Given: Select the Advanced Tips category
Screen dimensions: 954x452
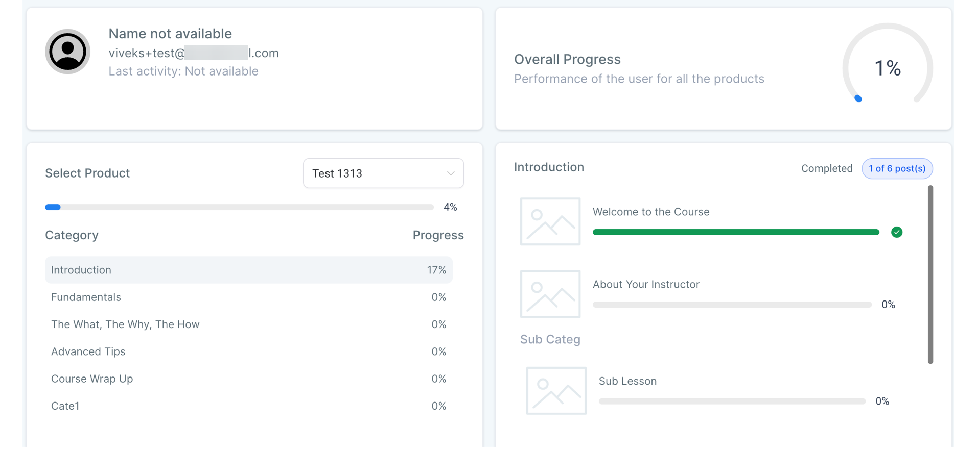Looking at the screenshot, I should [88, 351].
